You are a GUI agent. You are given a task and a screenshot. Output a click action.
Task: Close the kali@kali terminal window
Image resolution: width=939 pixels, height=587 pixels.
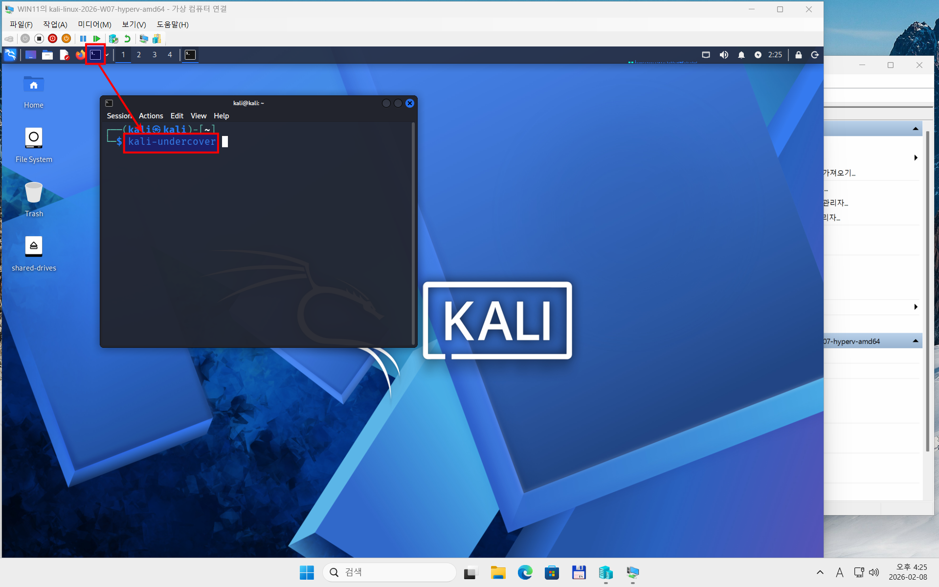tap(410, 103)
